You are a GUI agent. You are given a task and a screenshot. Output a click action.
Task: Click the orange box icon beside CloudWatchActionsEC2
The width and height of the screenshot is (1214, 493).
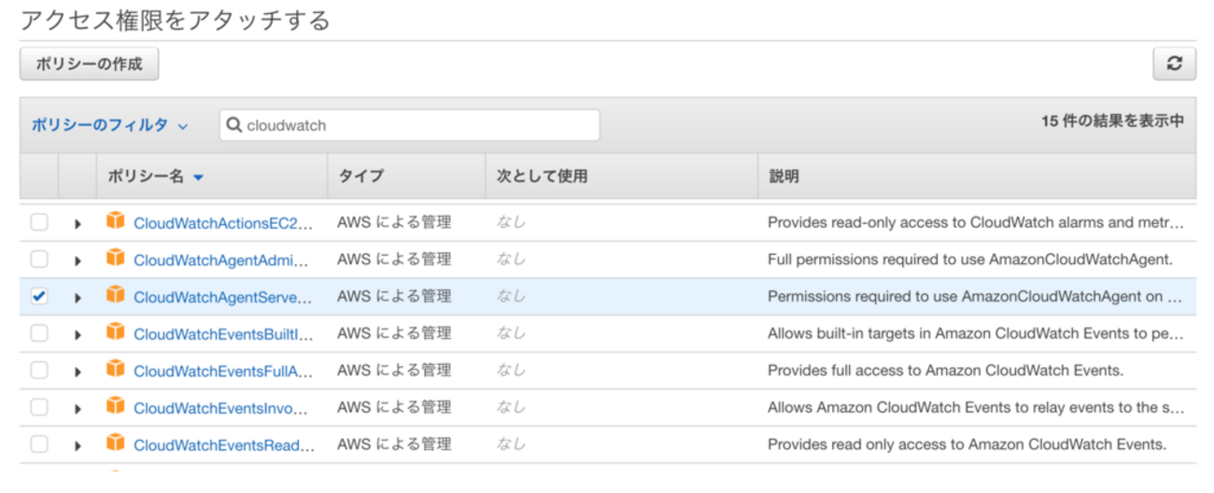tap(116, 221)
